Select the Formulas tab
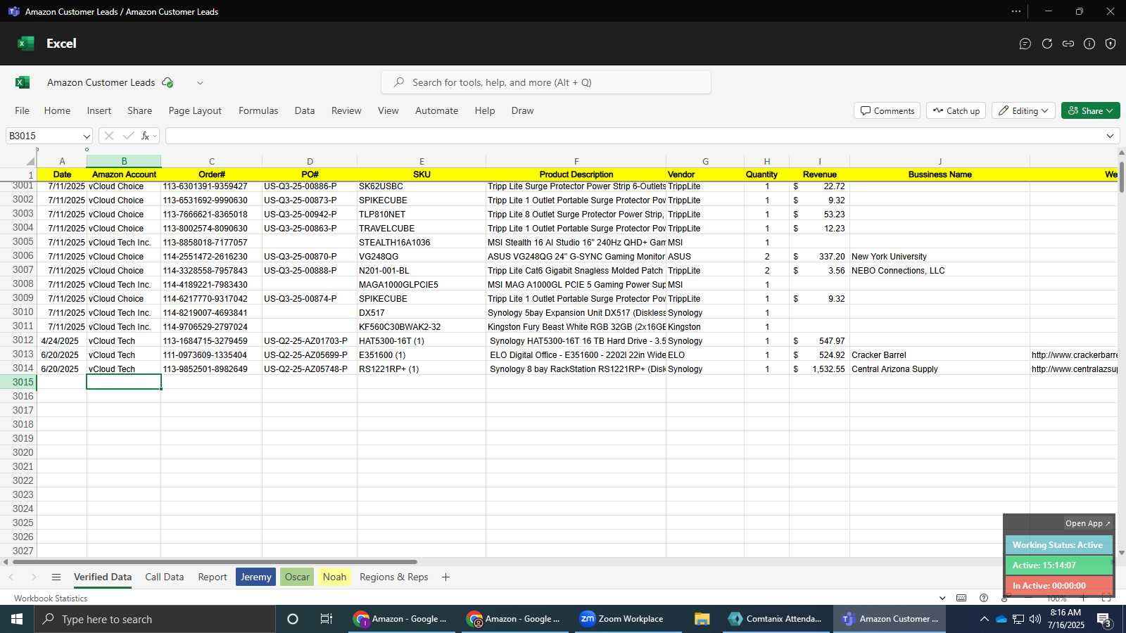This screenshot has width=1126, height=633. [258, 110]
